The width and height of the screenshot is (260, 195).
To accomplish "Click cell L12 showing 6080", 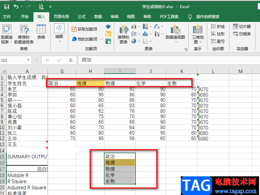I will [x=213, y=138].
